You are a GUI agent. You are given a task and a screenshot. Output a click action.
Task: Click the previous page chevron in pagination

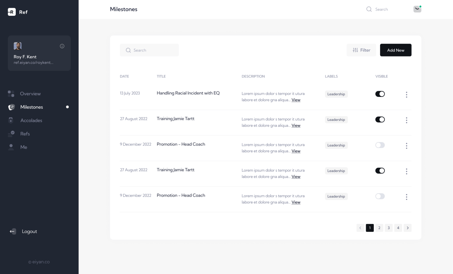pyautogui.click(x=360, y=228)
